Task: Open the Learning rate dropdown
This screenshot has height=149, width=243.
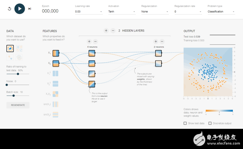Action: (x=89, y=12)
